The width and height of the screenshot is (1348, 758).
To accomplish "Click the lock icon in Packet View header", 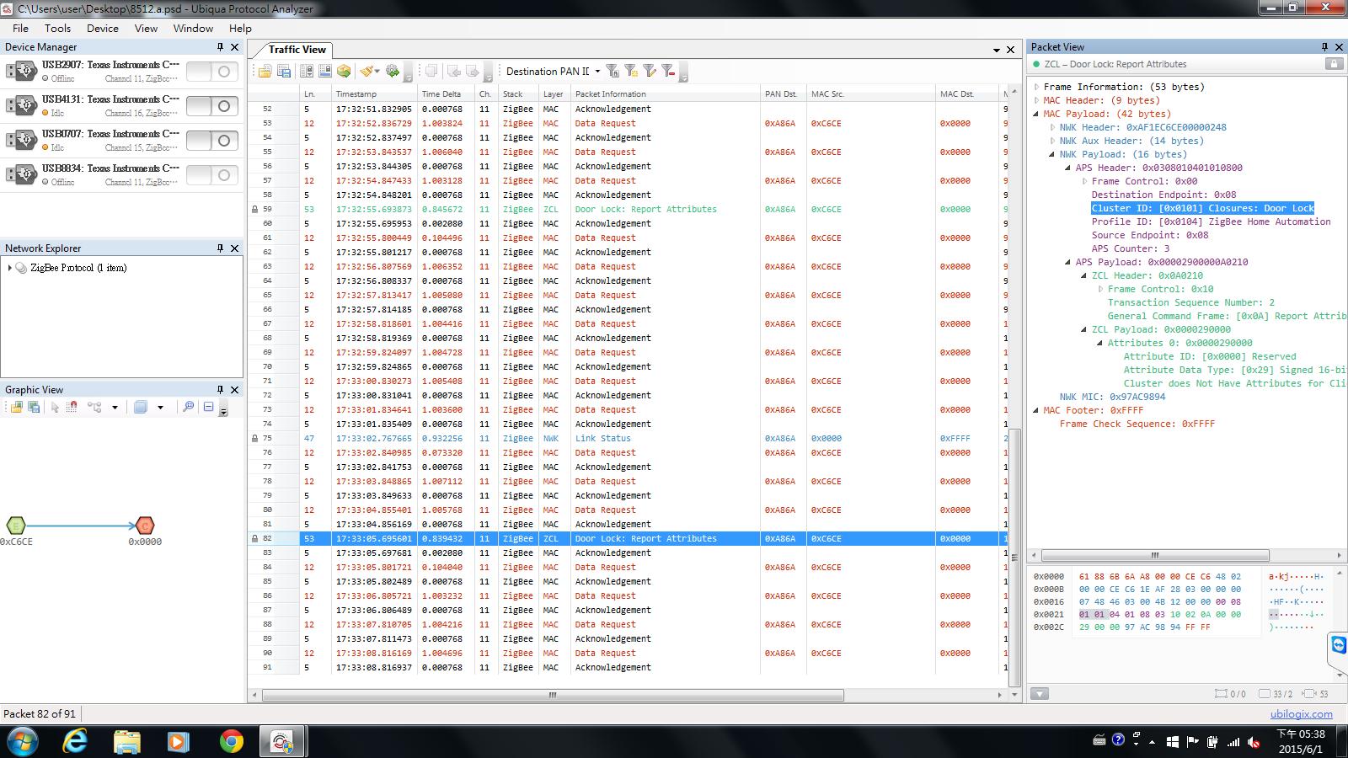I will (x=1334, y=64).
